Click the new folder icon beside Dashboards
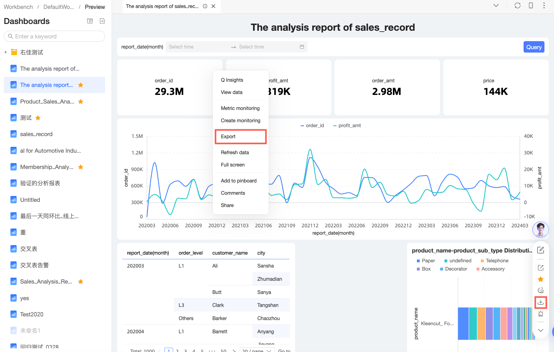Viewport: 554px width, 352px height. 90,21
